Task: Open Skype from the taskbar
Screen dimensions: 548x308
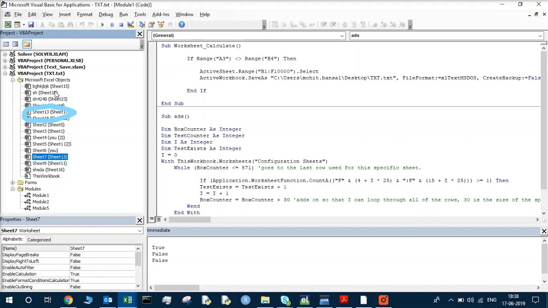Action: [285, 300]
